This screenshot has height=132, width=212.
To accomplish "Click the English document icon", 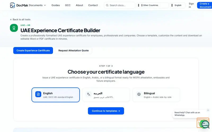I will [x=38, y=94].
